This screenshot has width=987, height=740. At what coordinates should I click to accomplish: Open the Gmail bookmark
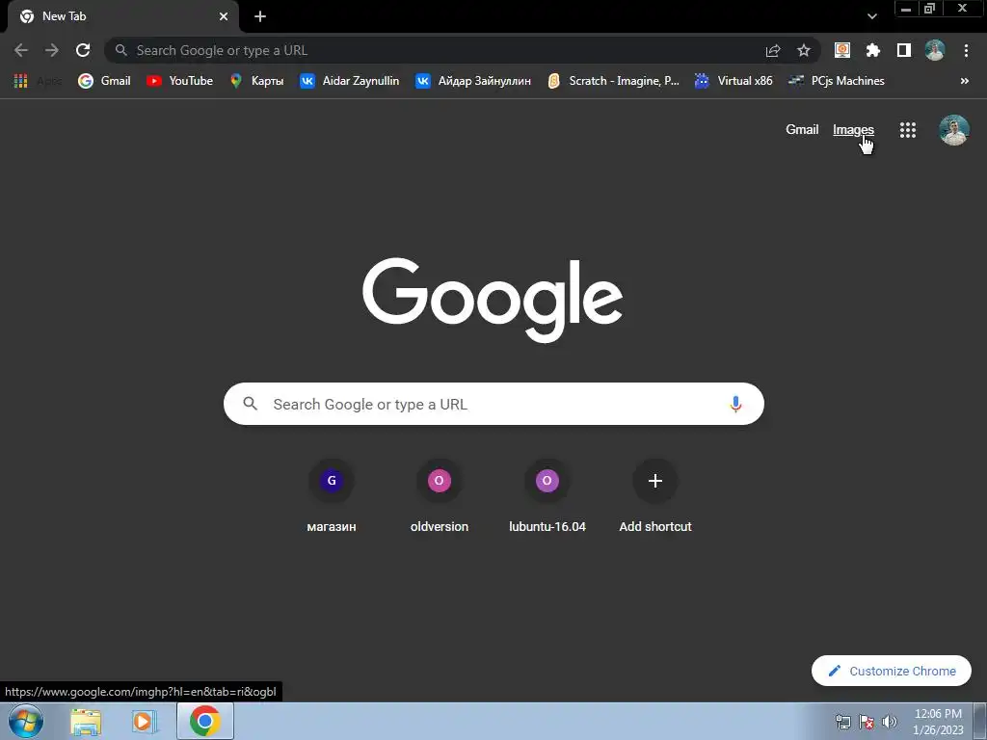[104, 81]
